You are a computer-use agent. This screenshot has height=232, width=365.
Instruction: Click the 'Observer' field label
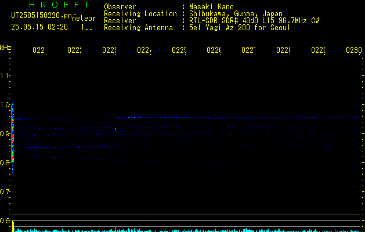(120, 6)
